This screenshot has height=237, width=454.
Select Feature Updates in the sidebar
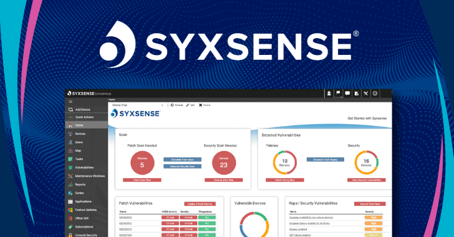pos(85,210)
